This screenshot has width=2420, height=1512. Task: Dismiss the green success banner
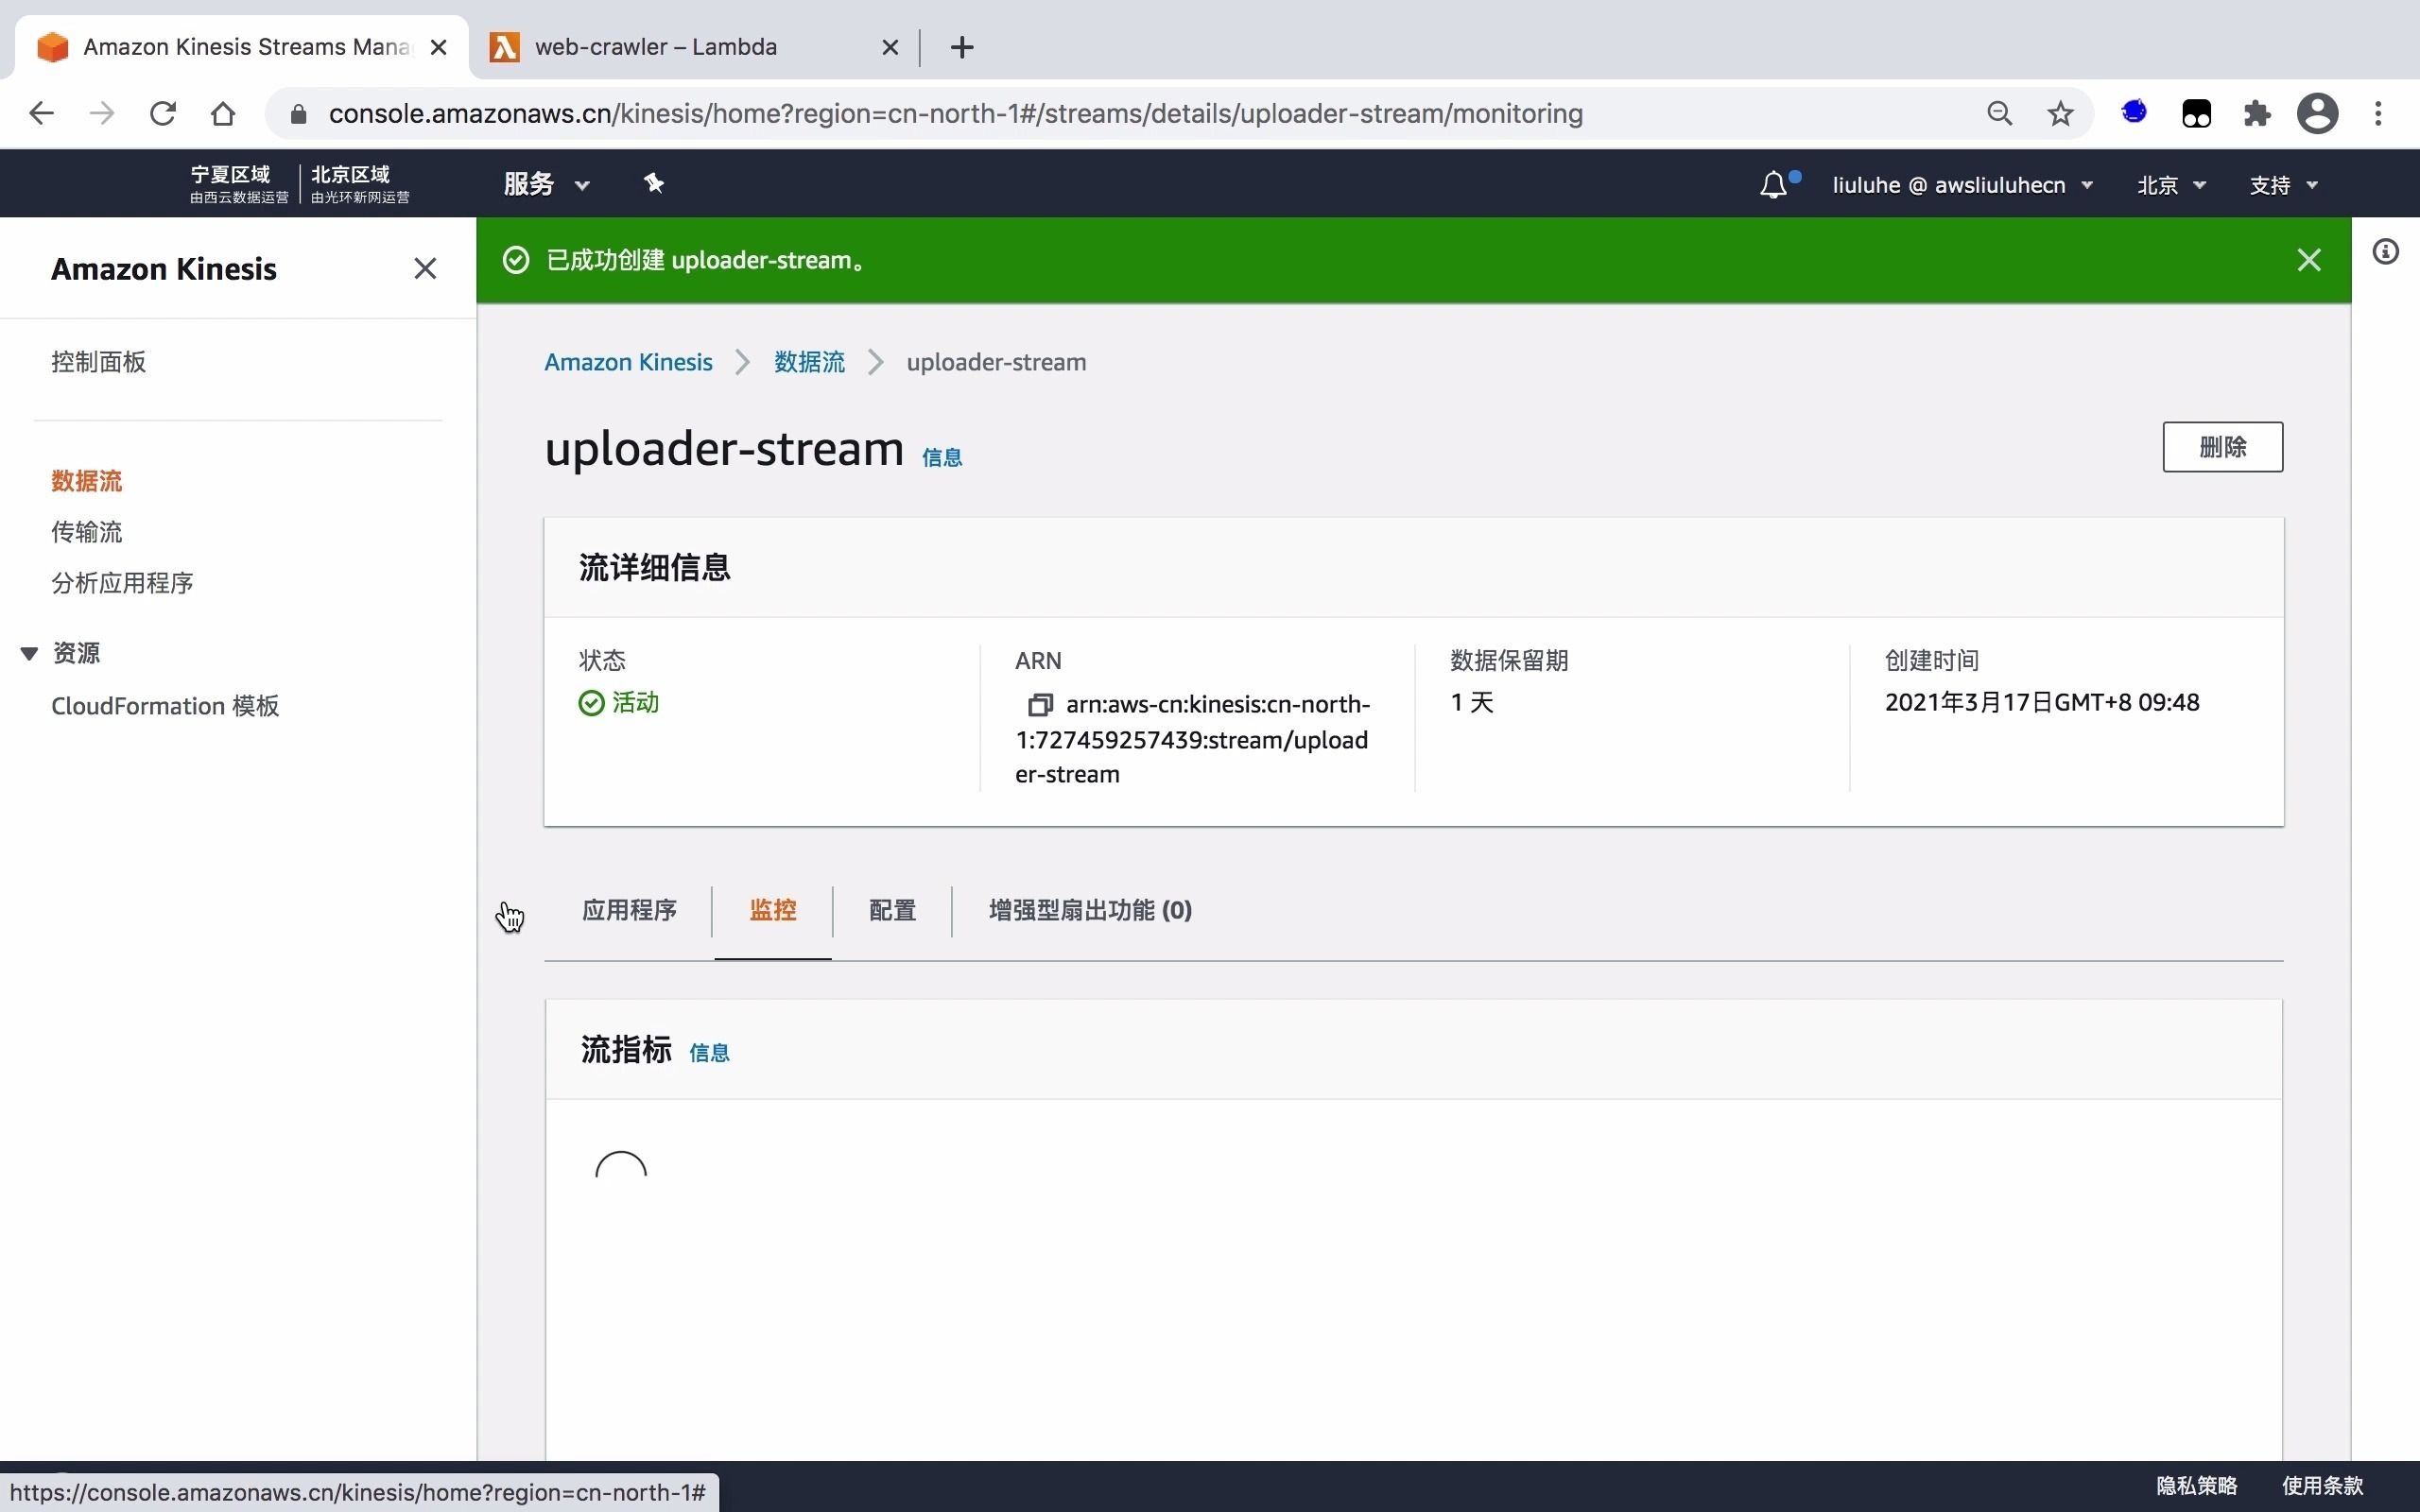pyautogui.click(x=2308, y=260)
